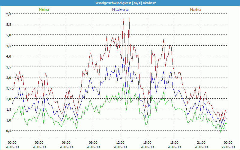Viewport: 240px width, 150px height.
Task: Click the 1,5 y-axis value
Action: (8, 109)
